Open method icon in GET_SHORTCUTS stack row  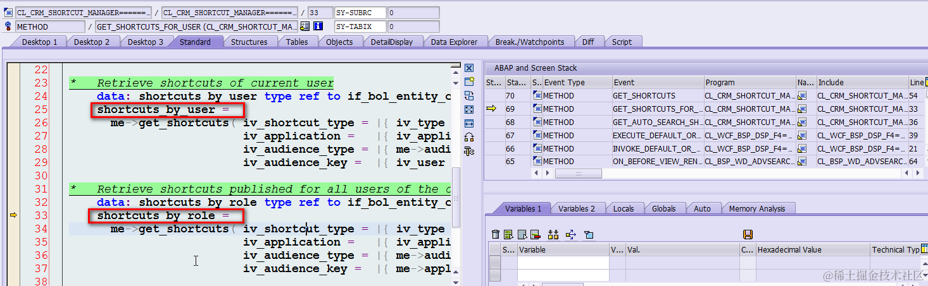tap(537, 95)
